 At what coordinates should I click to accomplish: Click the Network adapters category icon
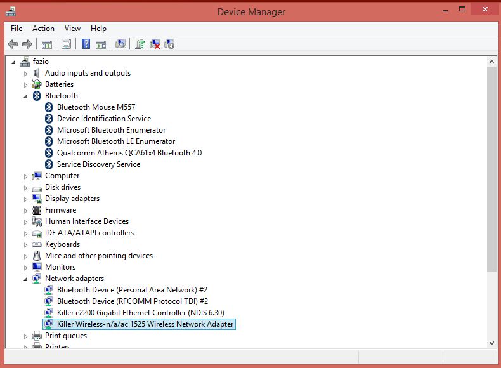coord(37,279)
